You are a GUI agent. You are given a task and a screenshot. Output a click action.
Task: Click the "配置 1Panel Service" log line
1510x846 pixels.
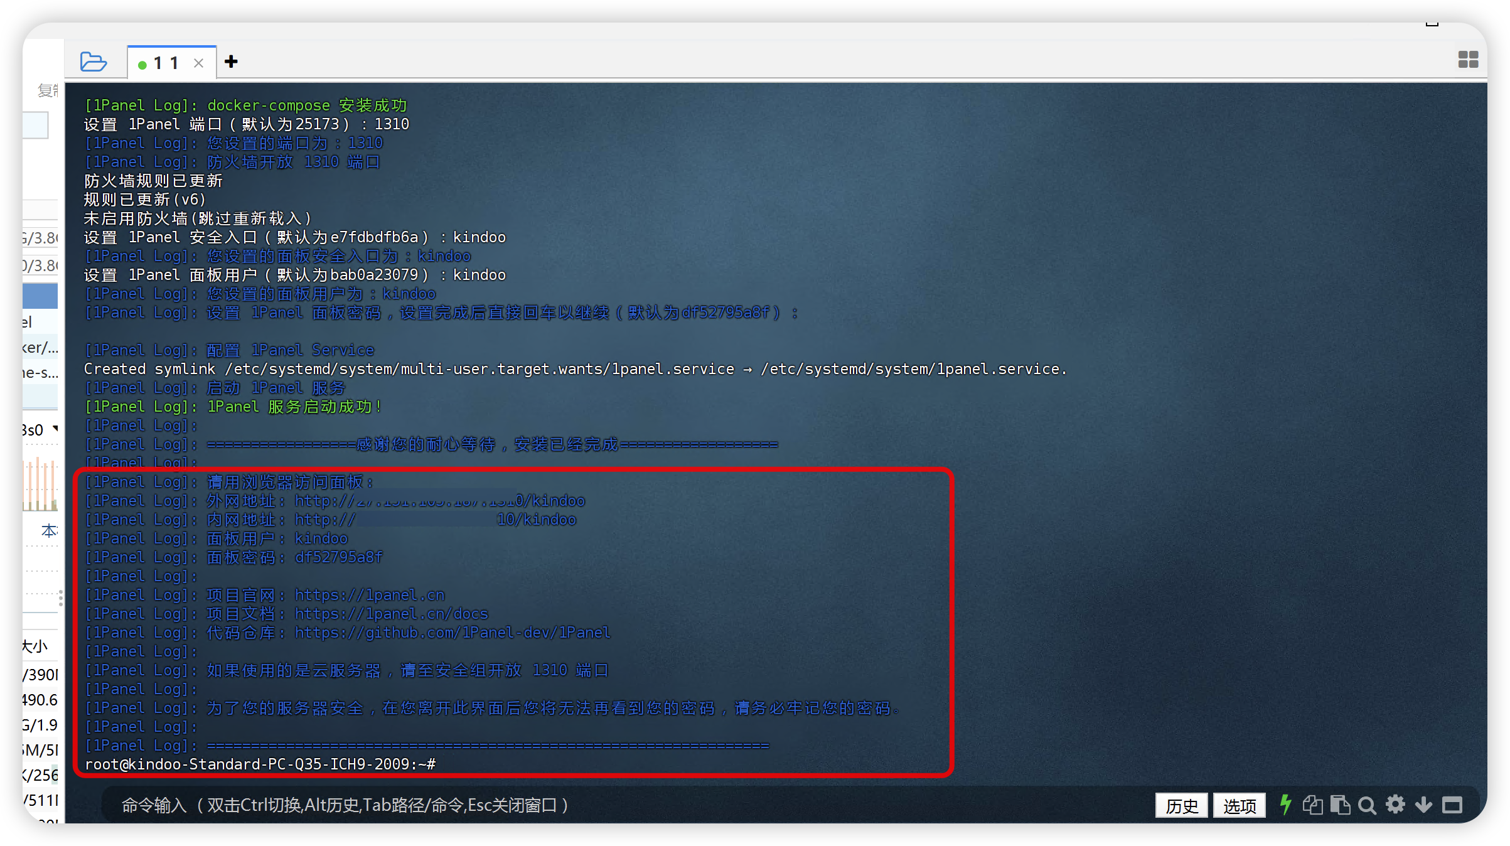pos(229,350)
